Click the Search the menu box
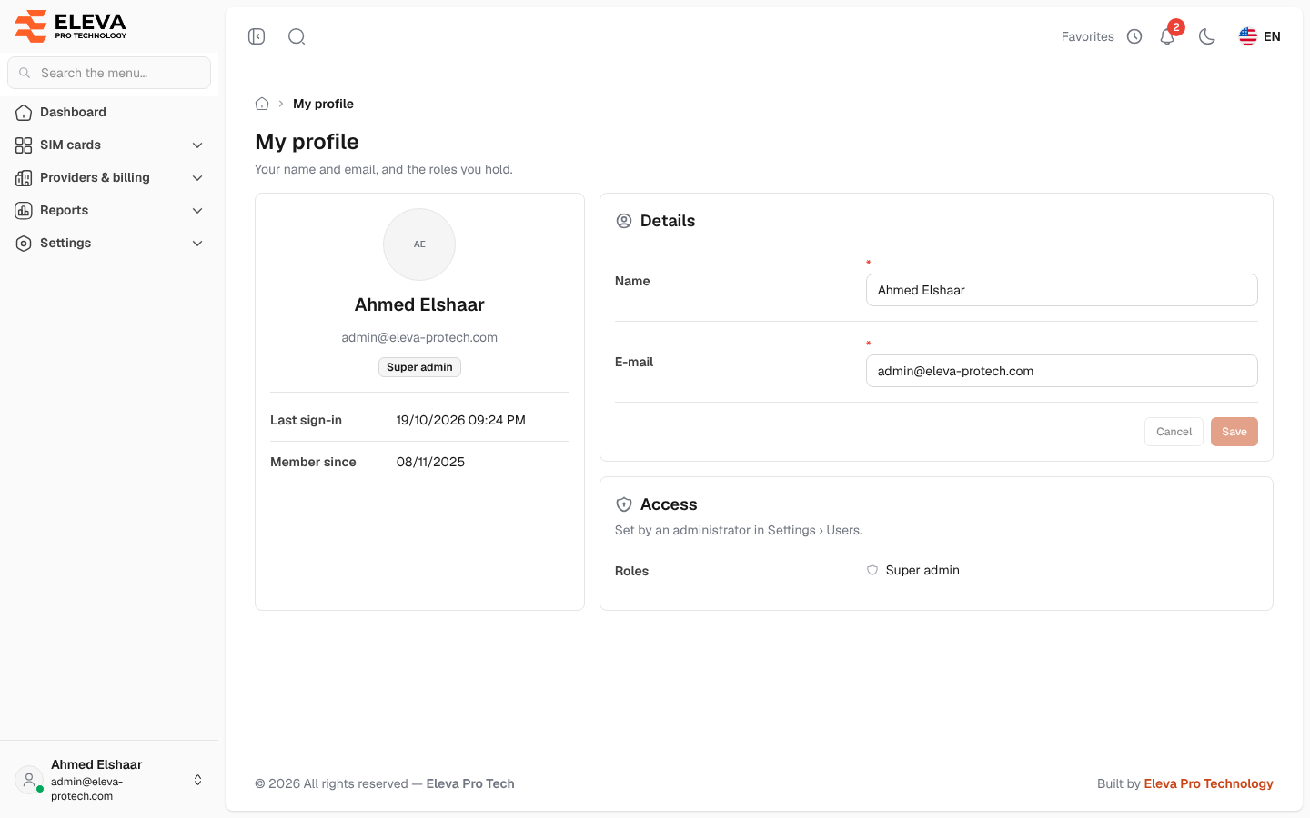Viewport: 1310px width, 818px height. click(x=109, y=73)
